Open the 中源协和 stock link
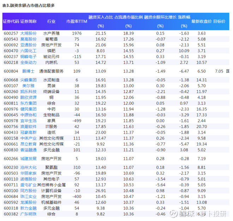 (x=28, y=115)
